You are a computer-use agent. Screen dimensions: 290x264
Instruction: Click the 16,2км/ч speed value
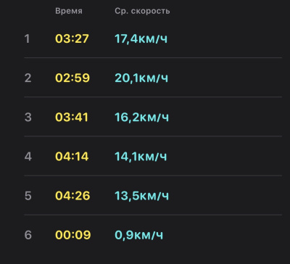tap(141, 117)
